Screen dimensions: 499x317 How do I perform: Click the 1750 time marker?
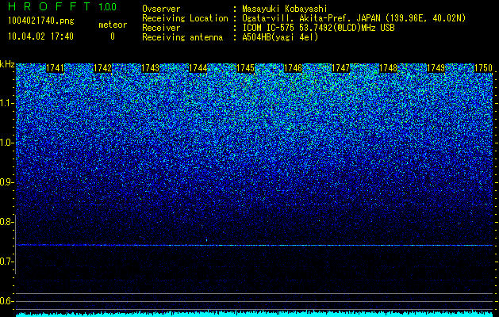[x=483, y=68]
